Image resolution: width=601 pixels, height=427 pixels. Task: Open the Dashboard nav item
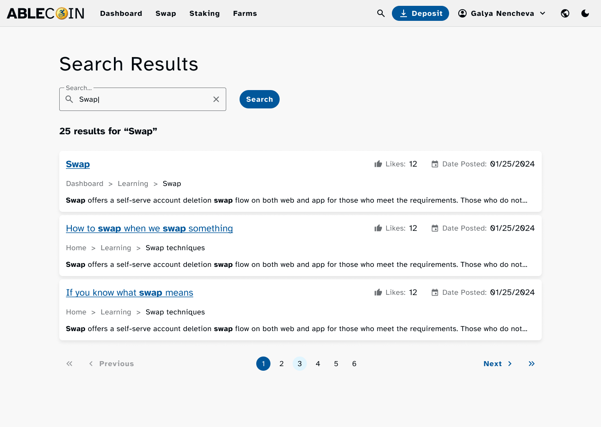coord(121,13)
